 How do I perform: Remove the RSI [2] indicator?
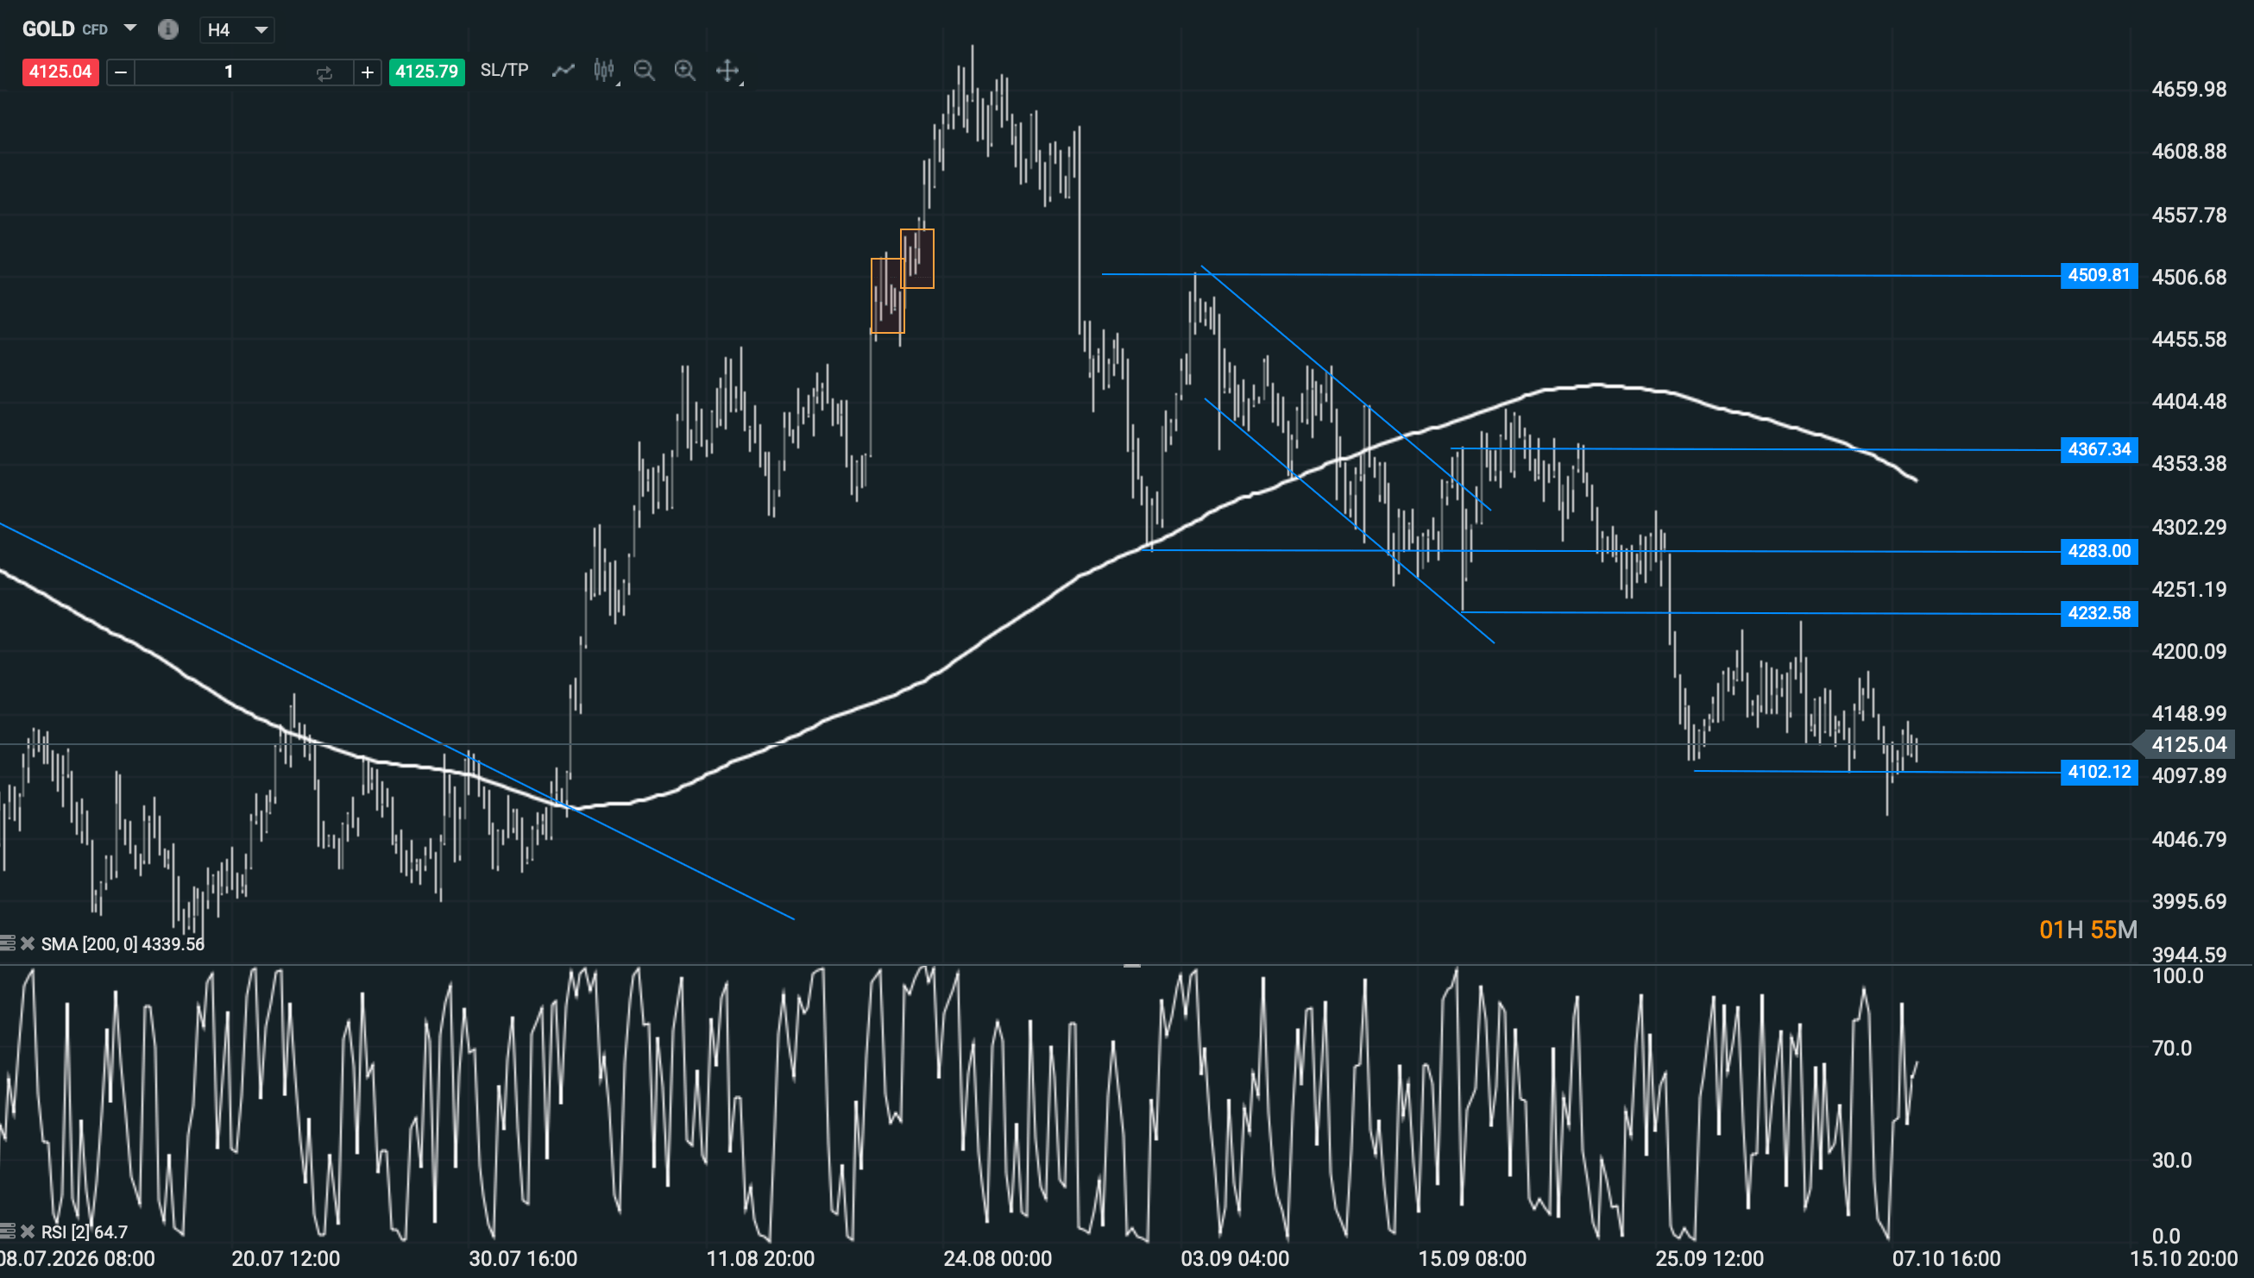28,1231
